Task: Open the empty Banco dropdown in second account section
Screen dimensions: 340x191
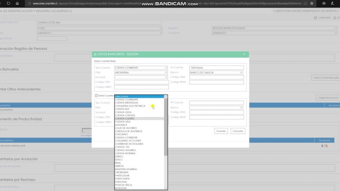Action: coord(216,107)
